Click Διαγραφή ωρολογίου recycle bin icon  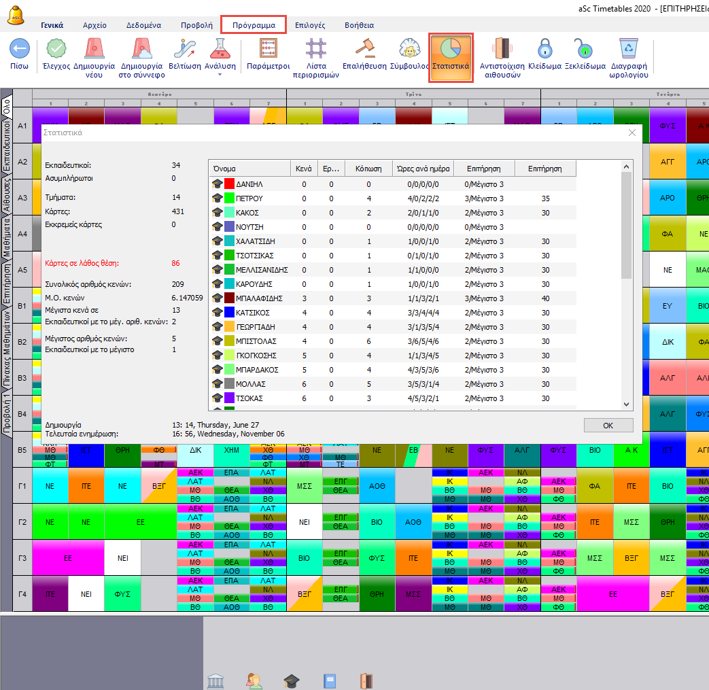(628, 49)
